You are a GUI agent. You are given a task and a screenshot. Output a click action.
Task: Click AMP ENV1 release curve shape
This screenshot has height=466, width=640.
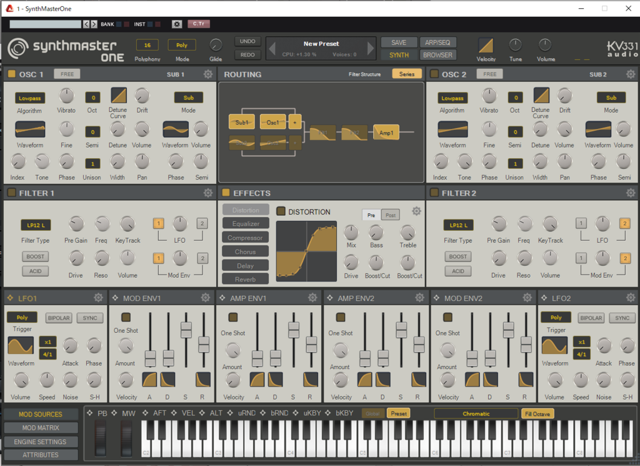coord(311,380)
